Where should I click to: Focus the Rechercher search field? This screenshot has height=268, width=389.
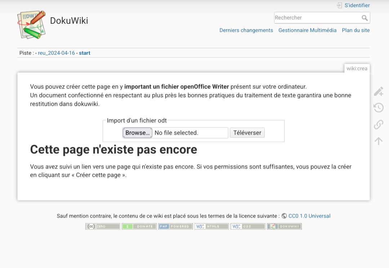click(317, 18)
